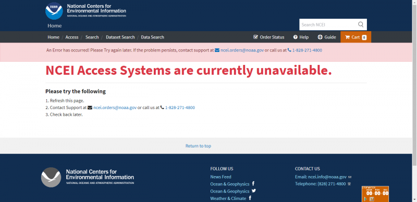Email ncei.orders@noaa.gov from the error banner

[x=242, y=50]
